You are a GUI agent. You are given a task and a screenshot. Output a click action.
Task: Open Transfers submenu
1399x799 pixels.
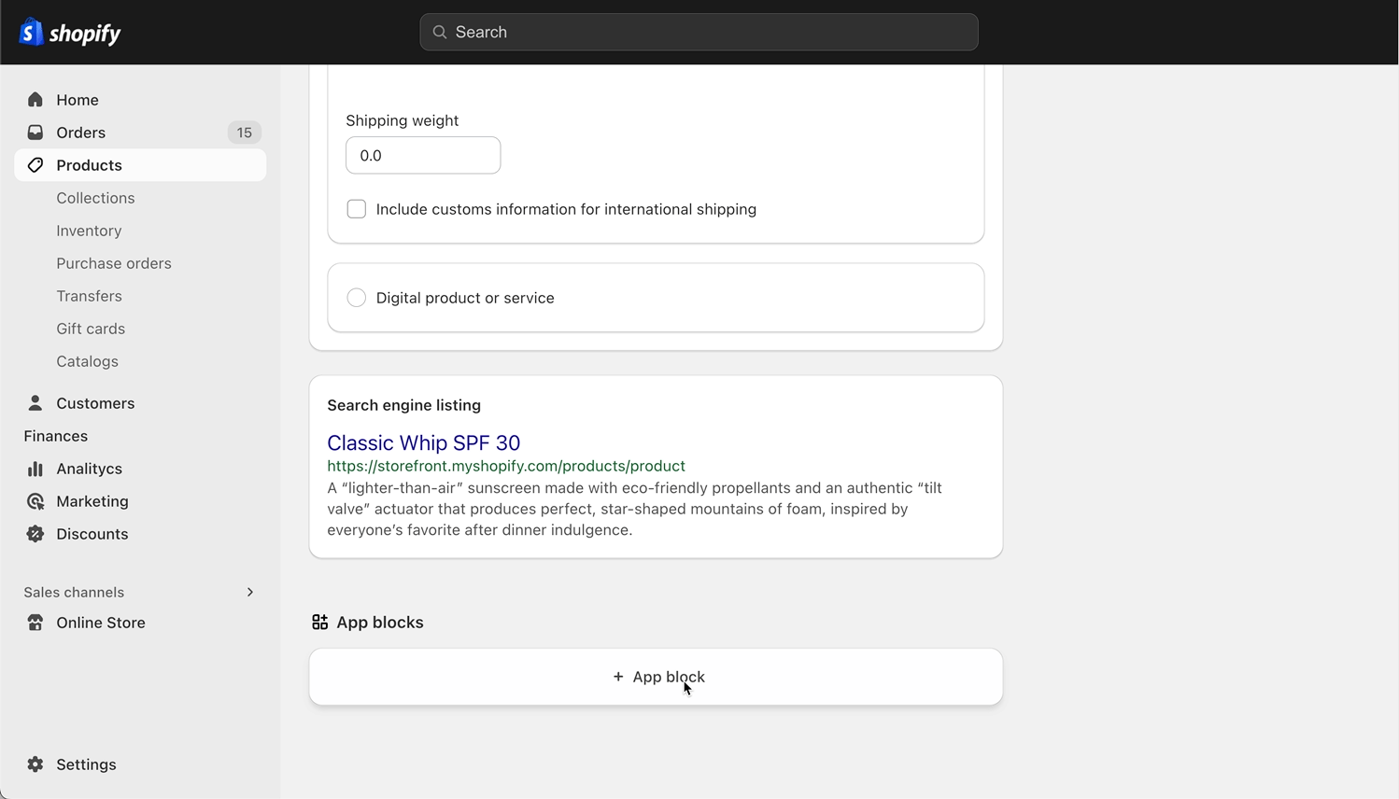tap(89, 296)
